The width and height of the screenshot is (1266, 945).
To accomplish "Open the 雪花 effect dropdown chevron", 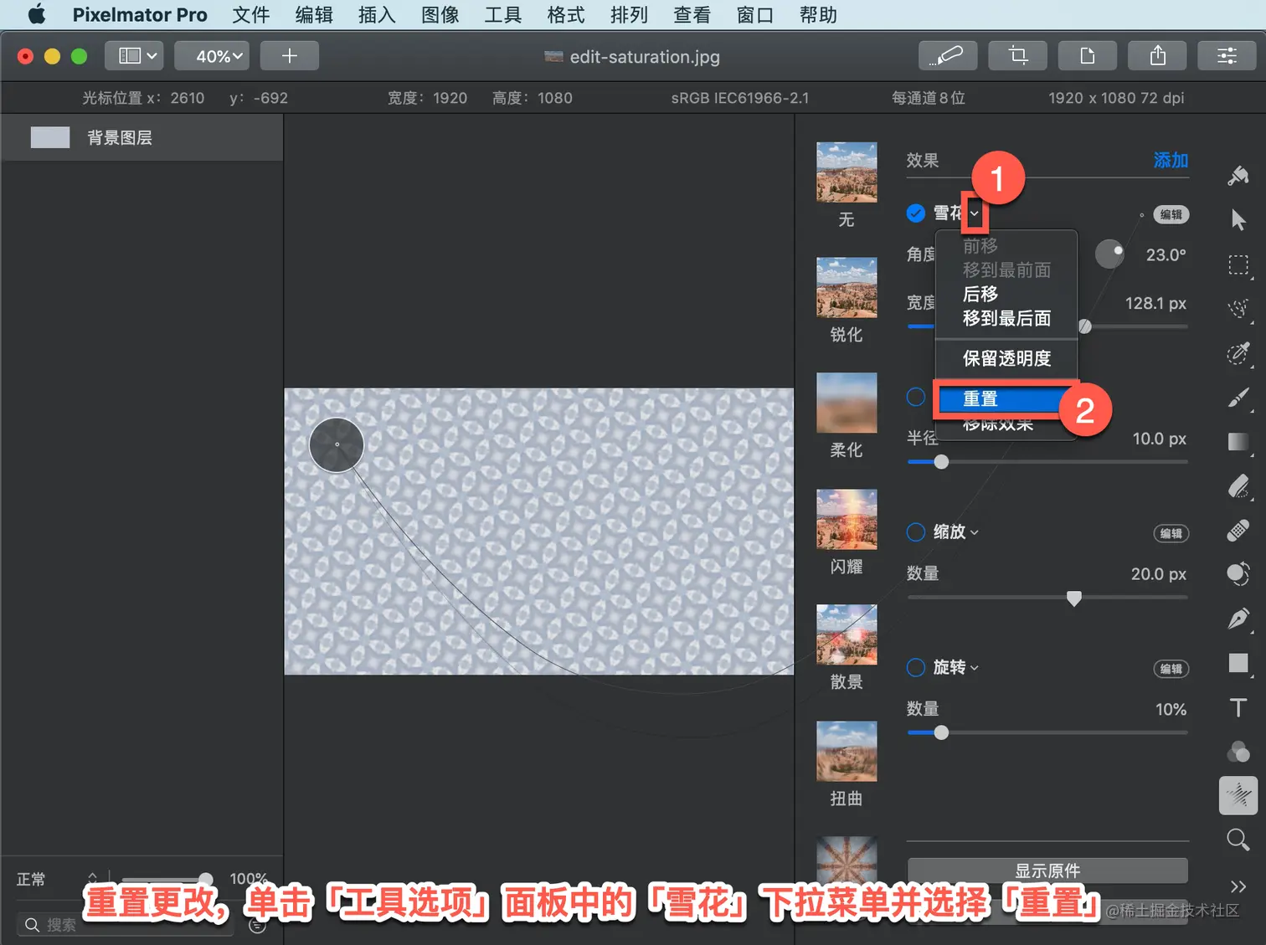I will click(975, 213).
